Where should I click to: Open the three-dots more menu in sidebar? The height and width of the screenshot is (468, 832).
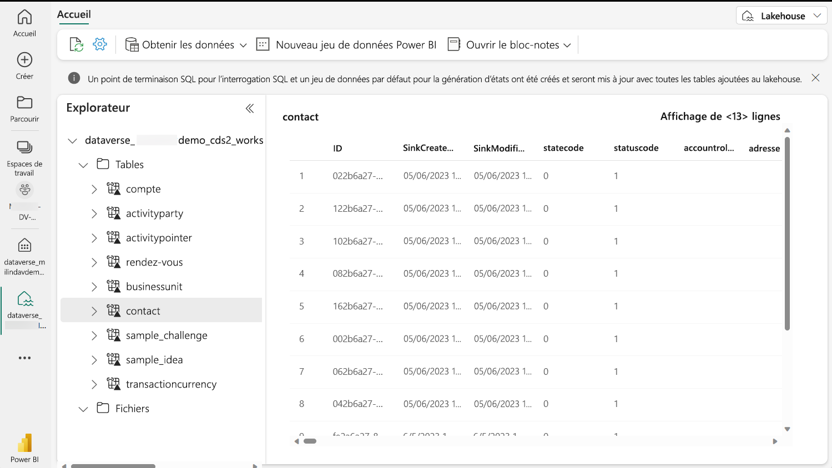[24, 358]
